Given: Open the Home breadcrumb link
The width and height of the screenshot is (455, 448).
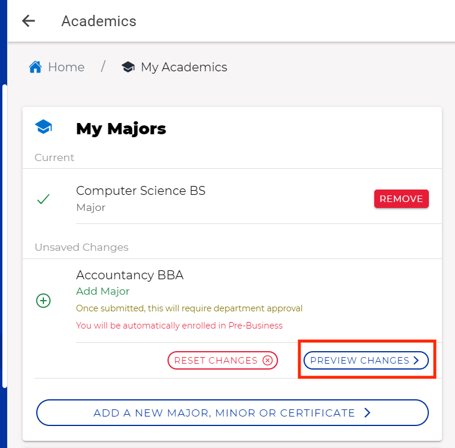Looking at the screenshot, I should tap(66, 67).
